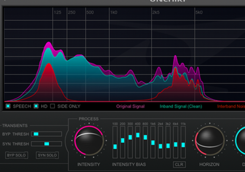Select the 2k4 intensity bias fader
This screenshot has width=245, height=172.
160,146
